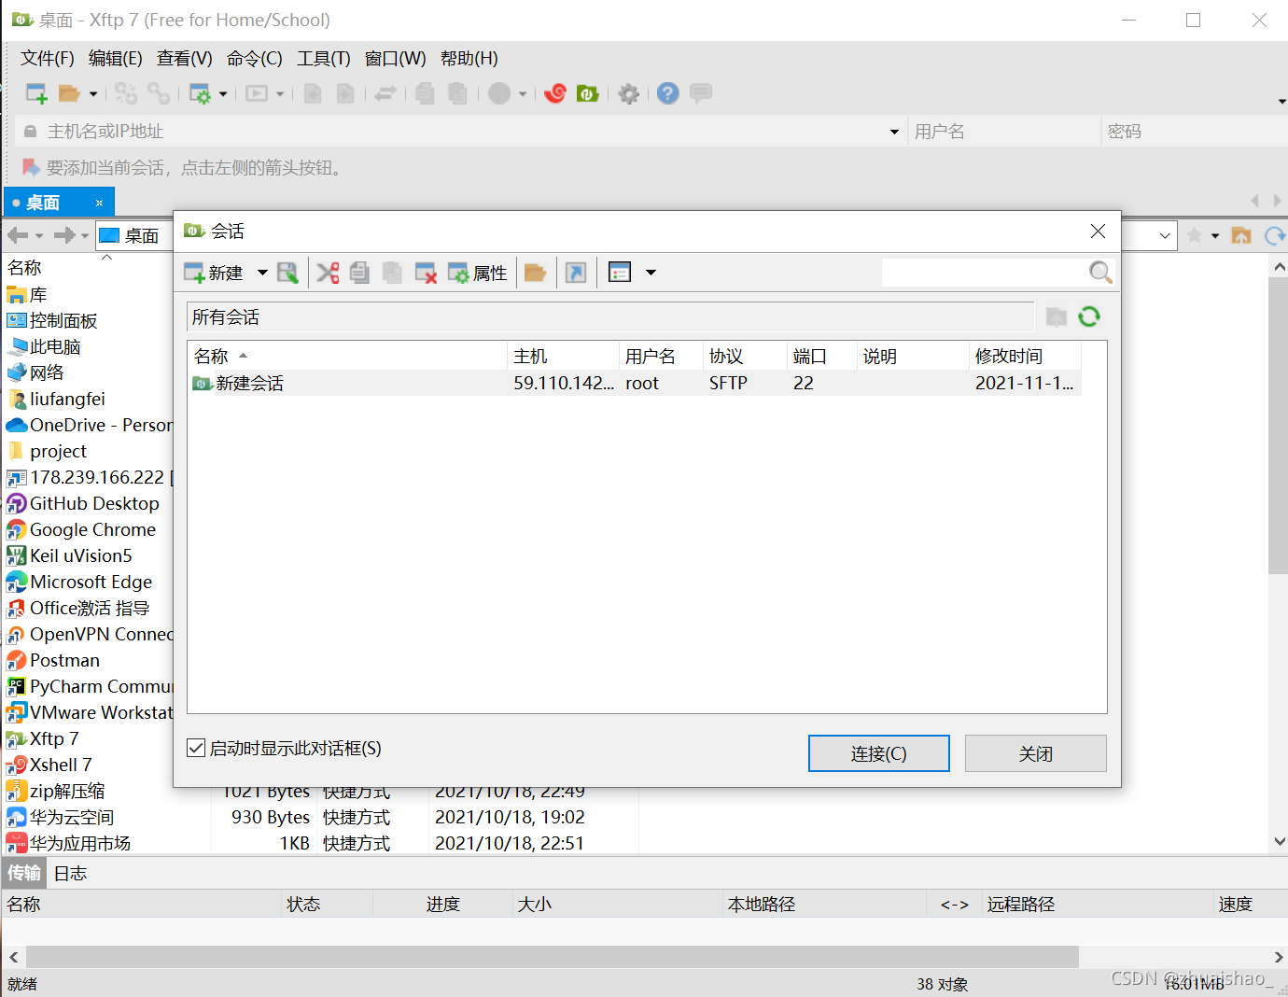Switch to the 日志 tab
The image size is (1288, 997).
coord(70,873)
